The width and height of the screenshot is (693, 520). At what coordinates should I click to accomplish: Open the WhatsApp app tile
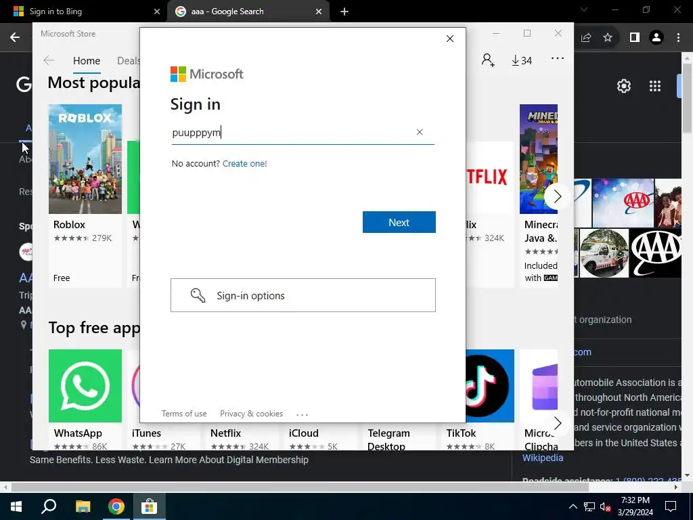(x=85, y=399)
